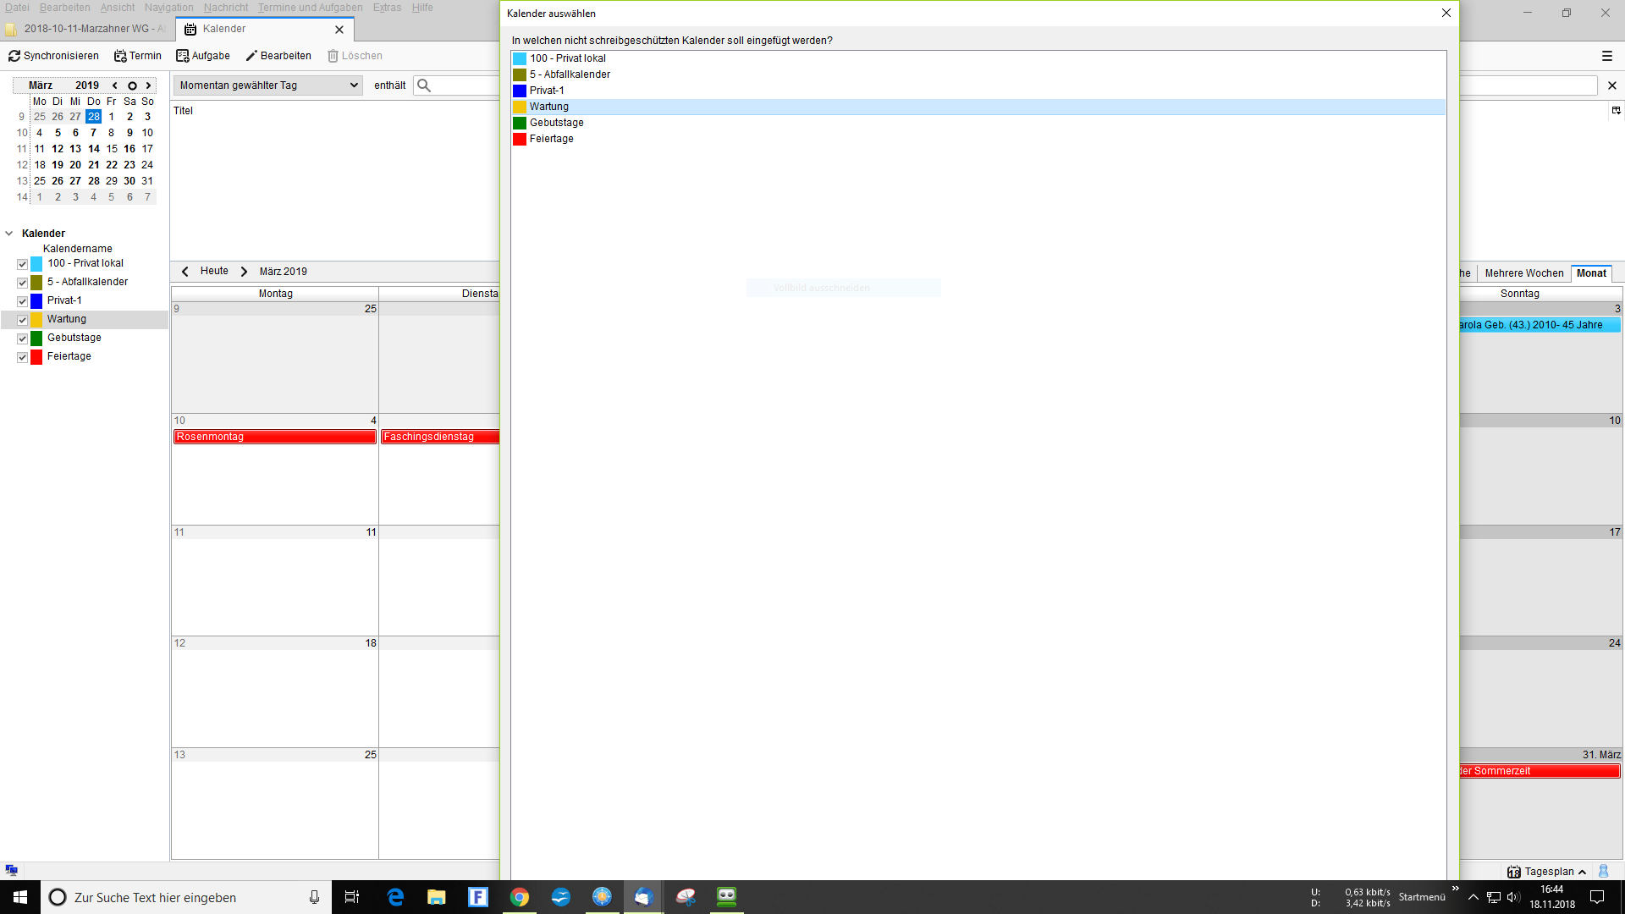Image resolution: width=1625 pixels, height=914 pixels.
Task: Expand Tagesplan panel with up arrow
Action: click(1582, 872)
